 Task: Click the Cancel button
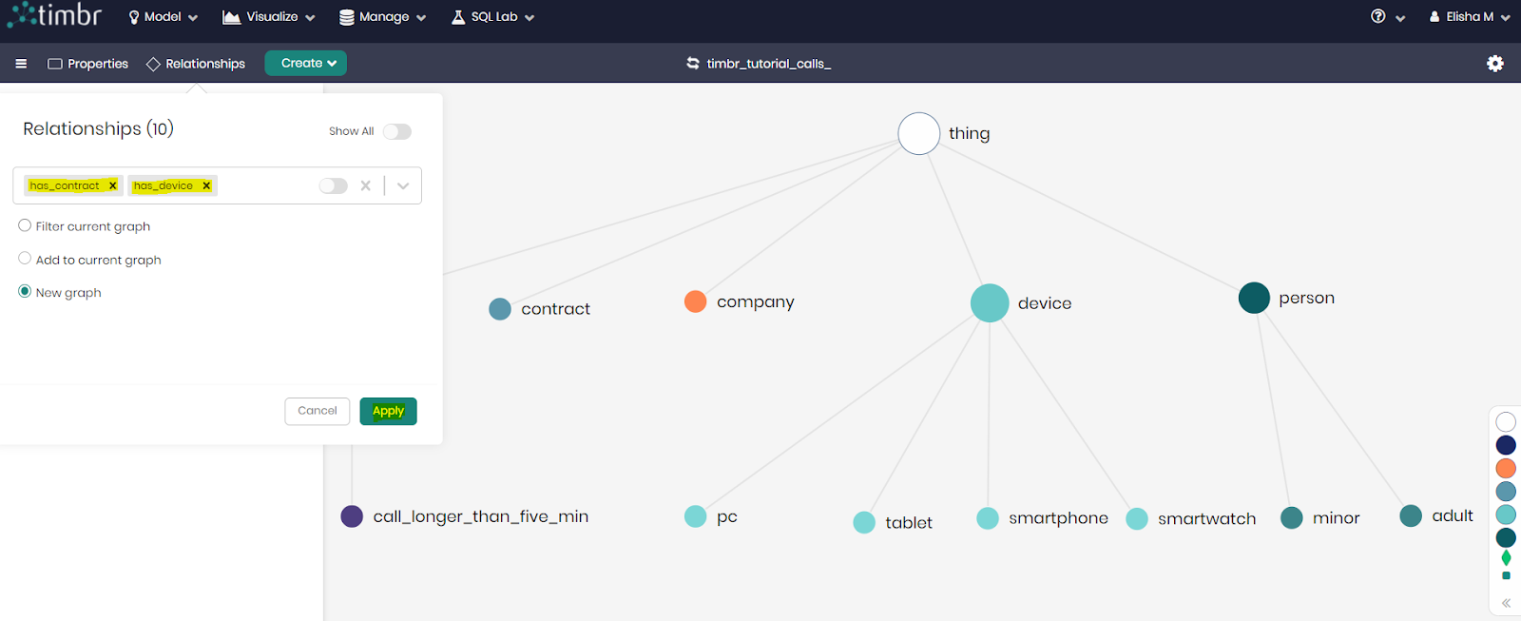pyautogui.click(x=317, y=411)
